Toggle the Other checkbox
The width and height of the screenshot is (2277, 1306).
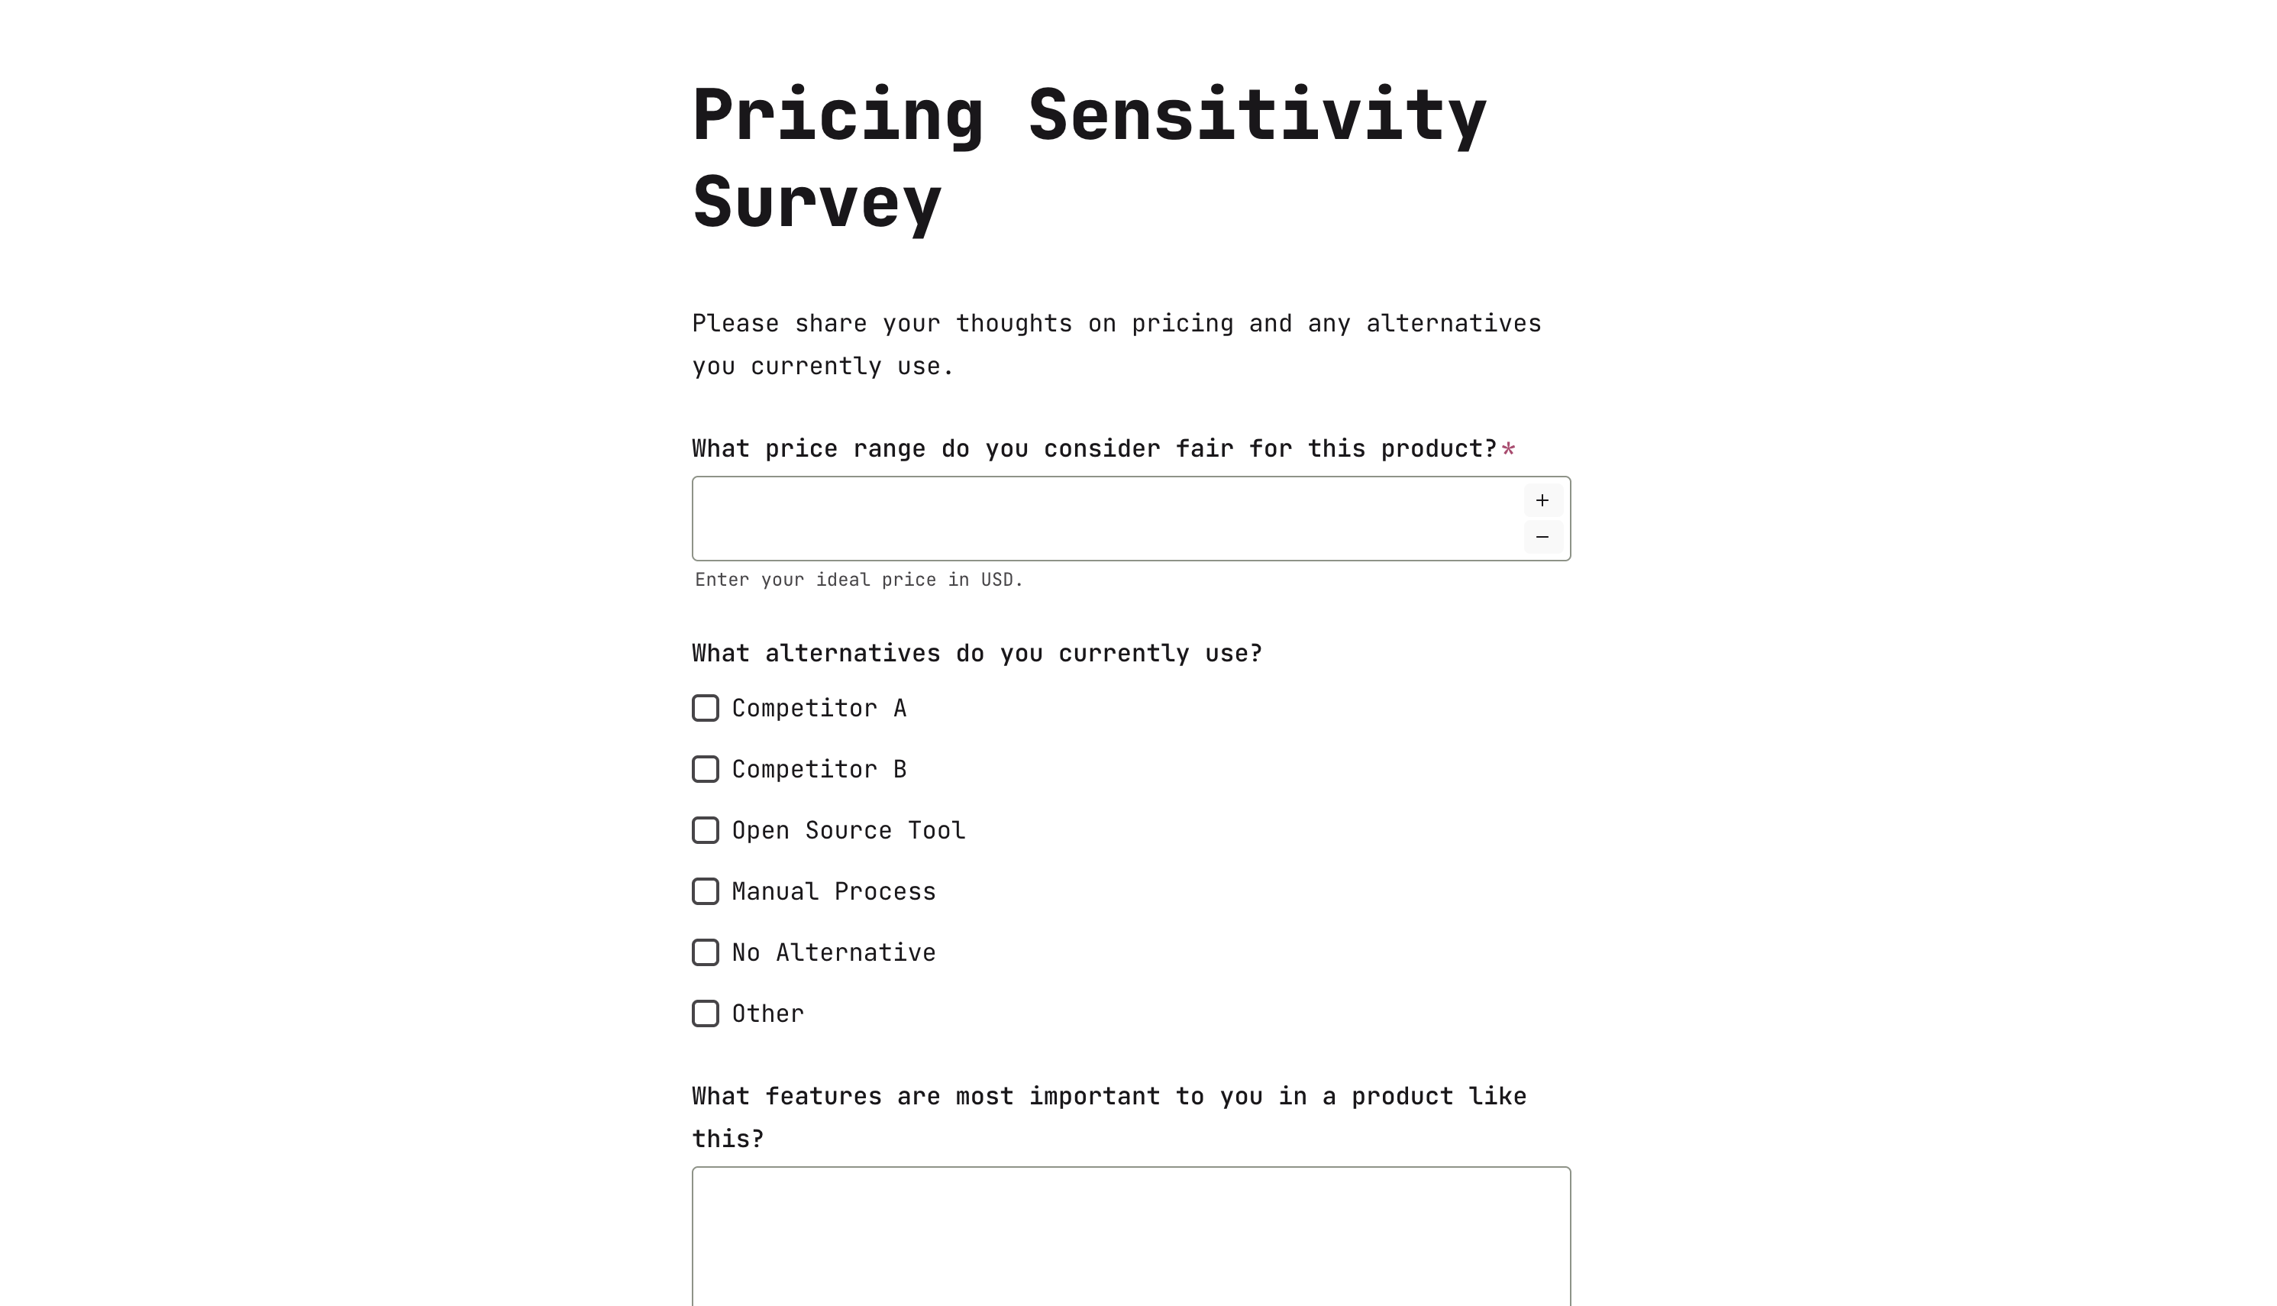(706, 1013)
